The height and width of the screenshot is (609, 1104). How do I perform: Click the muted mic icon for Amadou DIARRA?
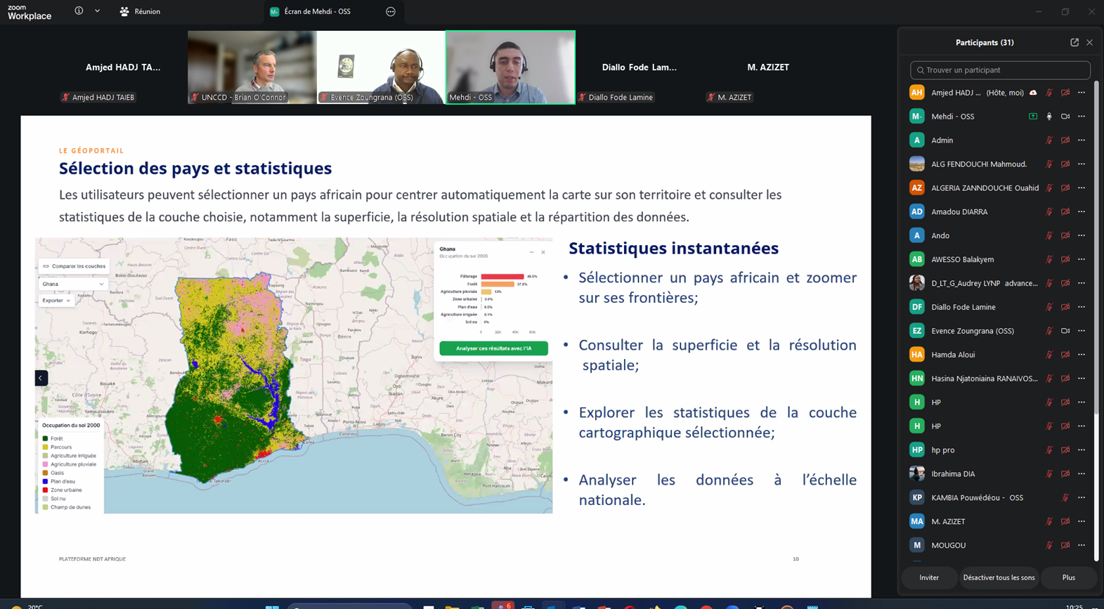[1049, 212]
